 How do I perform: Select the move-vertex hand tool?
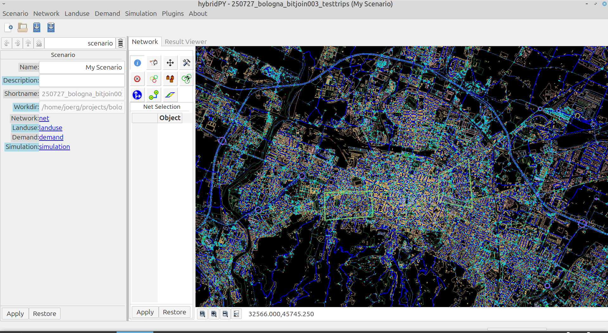154,63
